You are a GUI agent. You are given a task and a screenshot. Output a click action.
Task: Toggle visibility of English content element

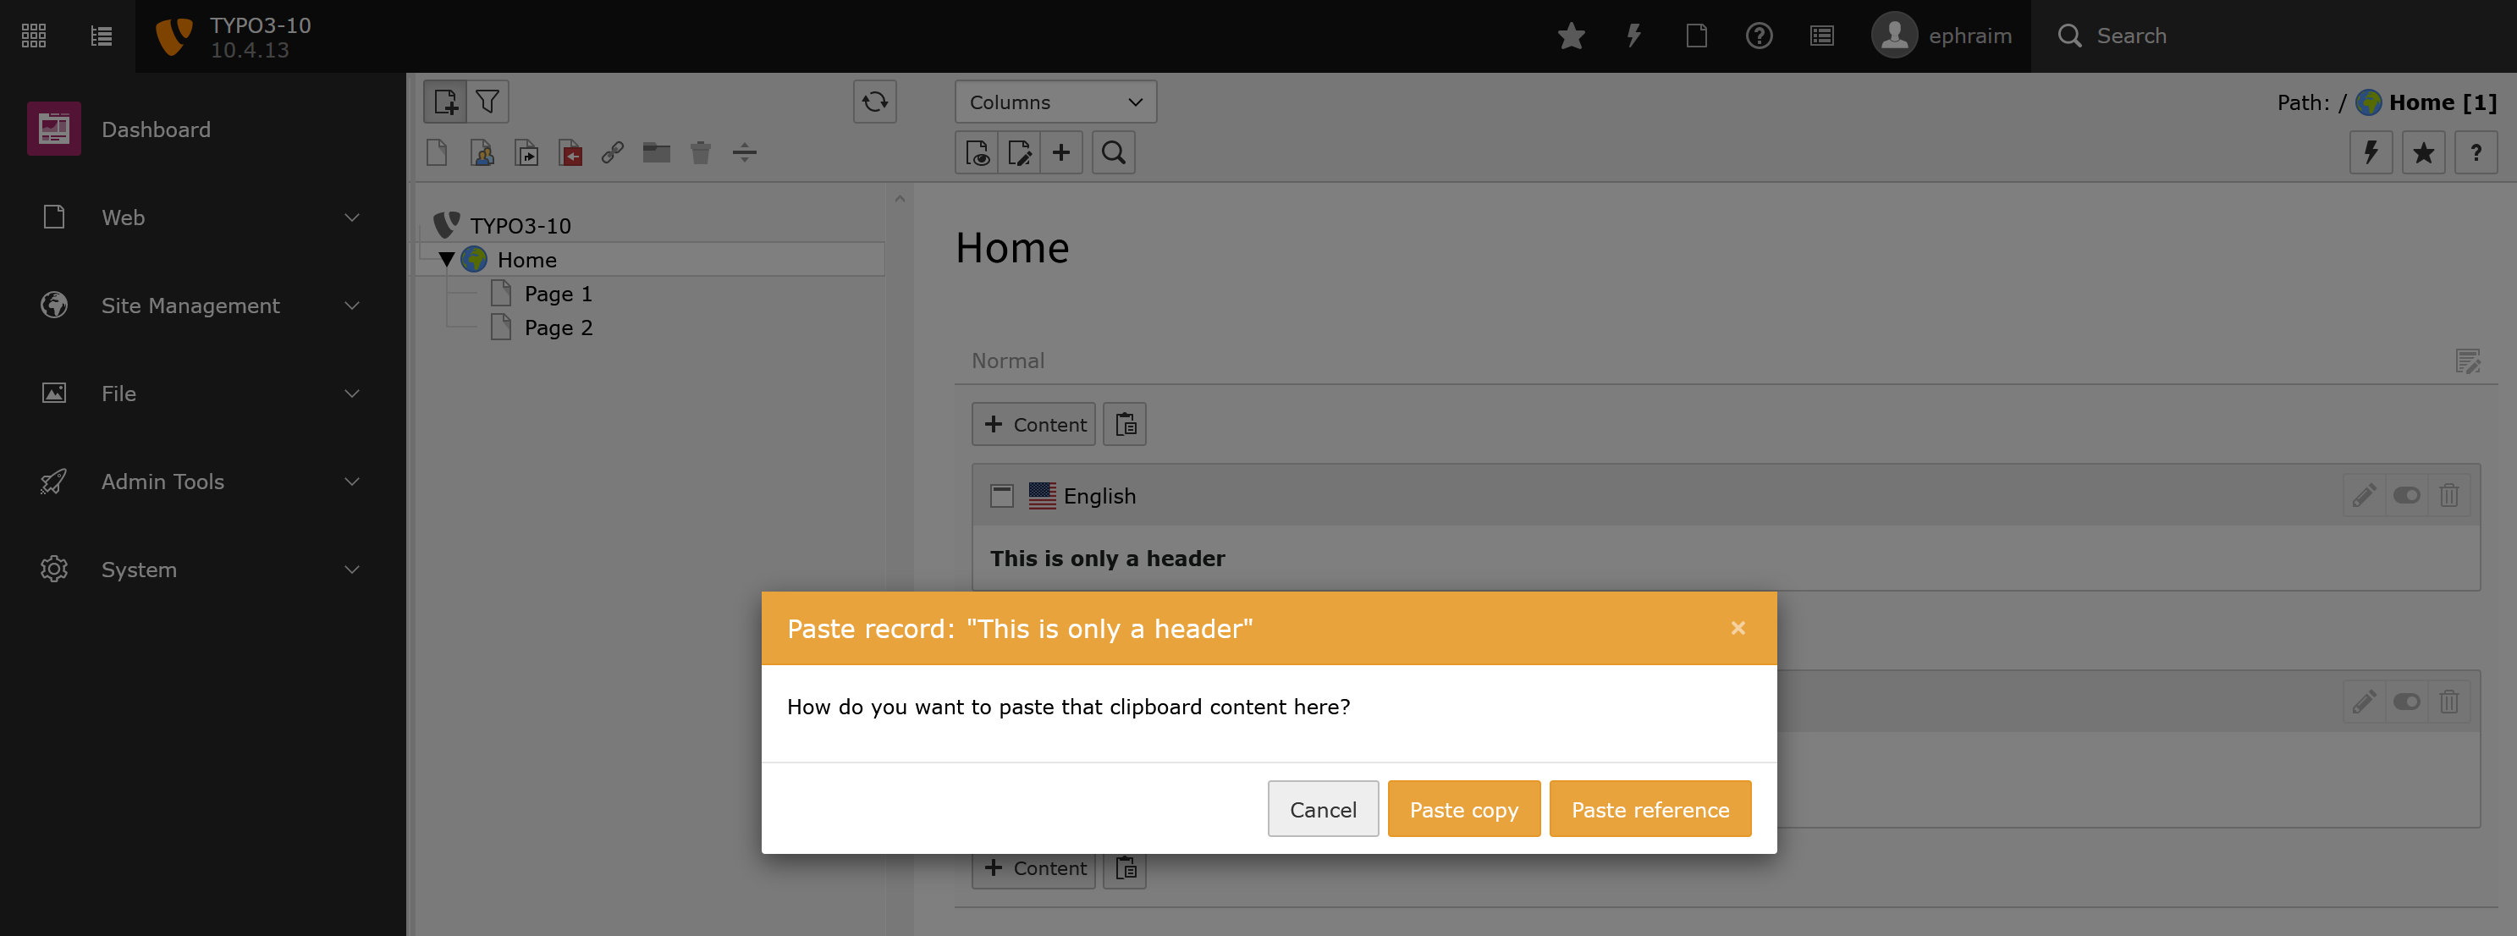coord(2405,495)
